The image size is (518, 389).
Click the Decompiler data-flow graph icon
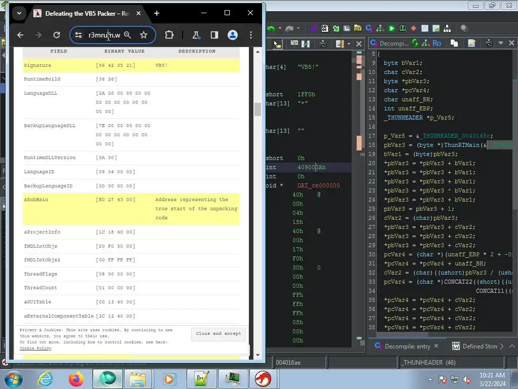pos(425,43)
